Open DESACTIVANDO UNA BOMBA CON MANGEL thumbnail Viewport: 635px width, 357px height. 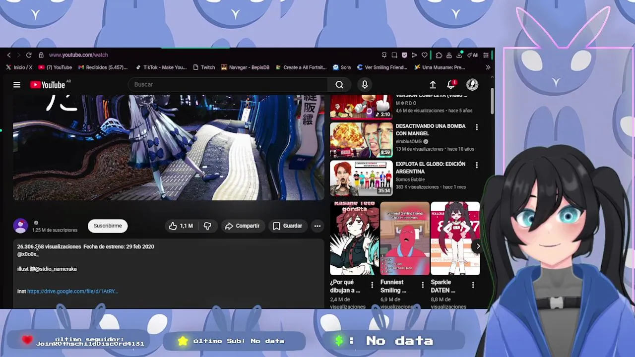(x=361, y=140)
